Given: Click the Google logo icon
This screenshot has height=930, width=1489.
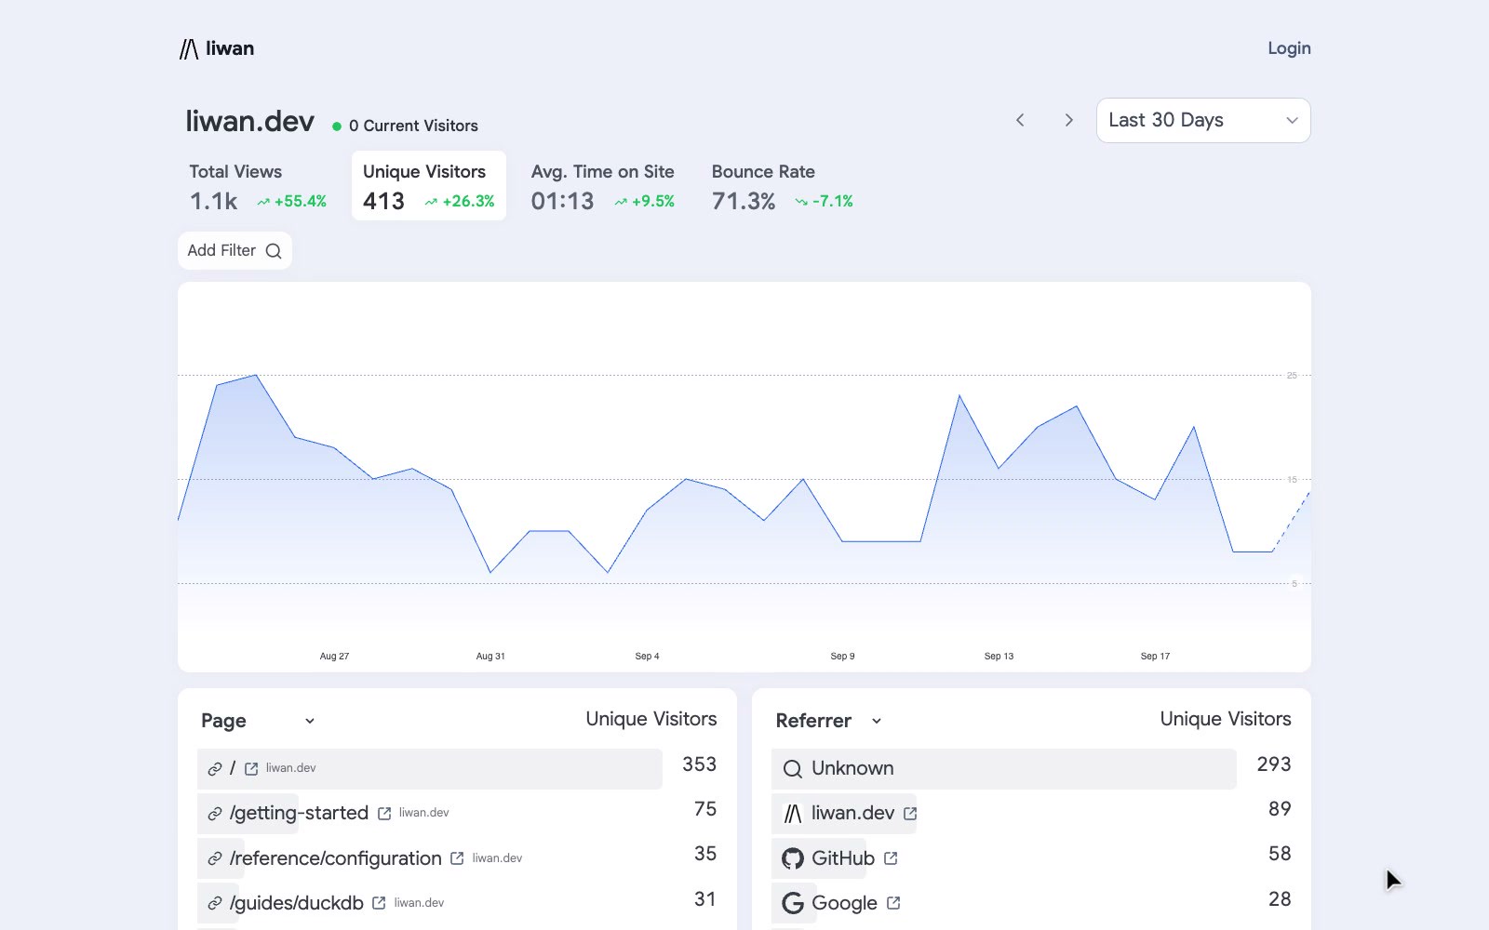Looking at the screenshot, I should tap(792, 903).
